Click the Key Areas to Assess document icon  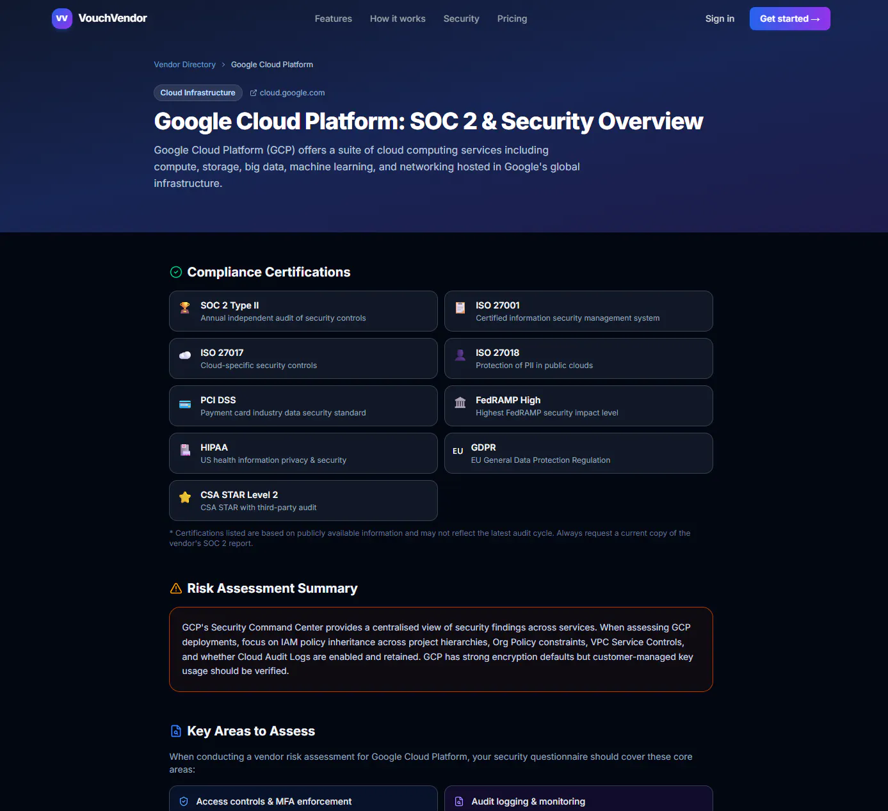point(176,731)
